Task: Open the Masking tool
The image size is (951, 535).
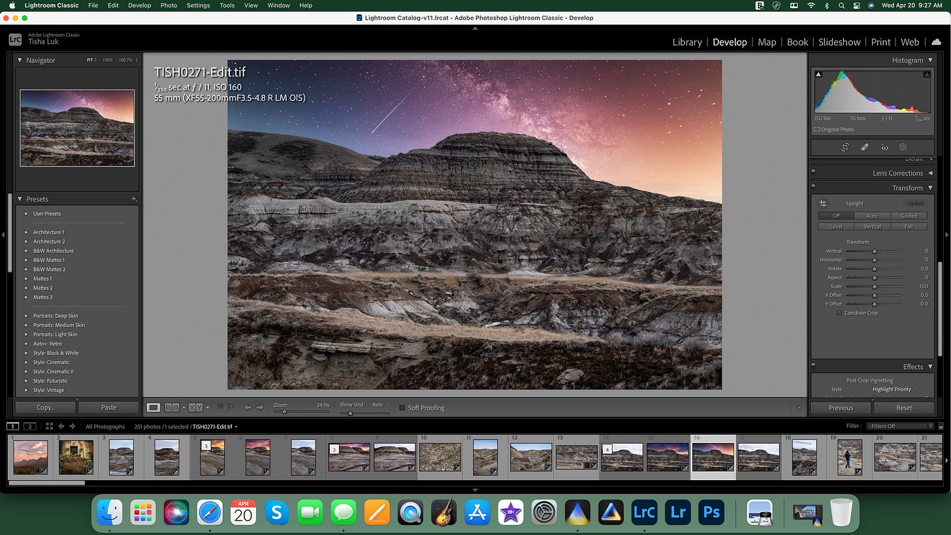Action: pyautogui.click(x=903, y=148)
